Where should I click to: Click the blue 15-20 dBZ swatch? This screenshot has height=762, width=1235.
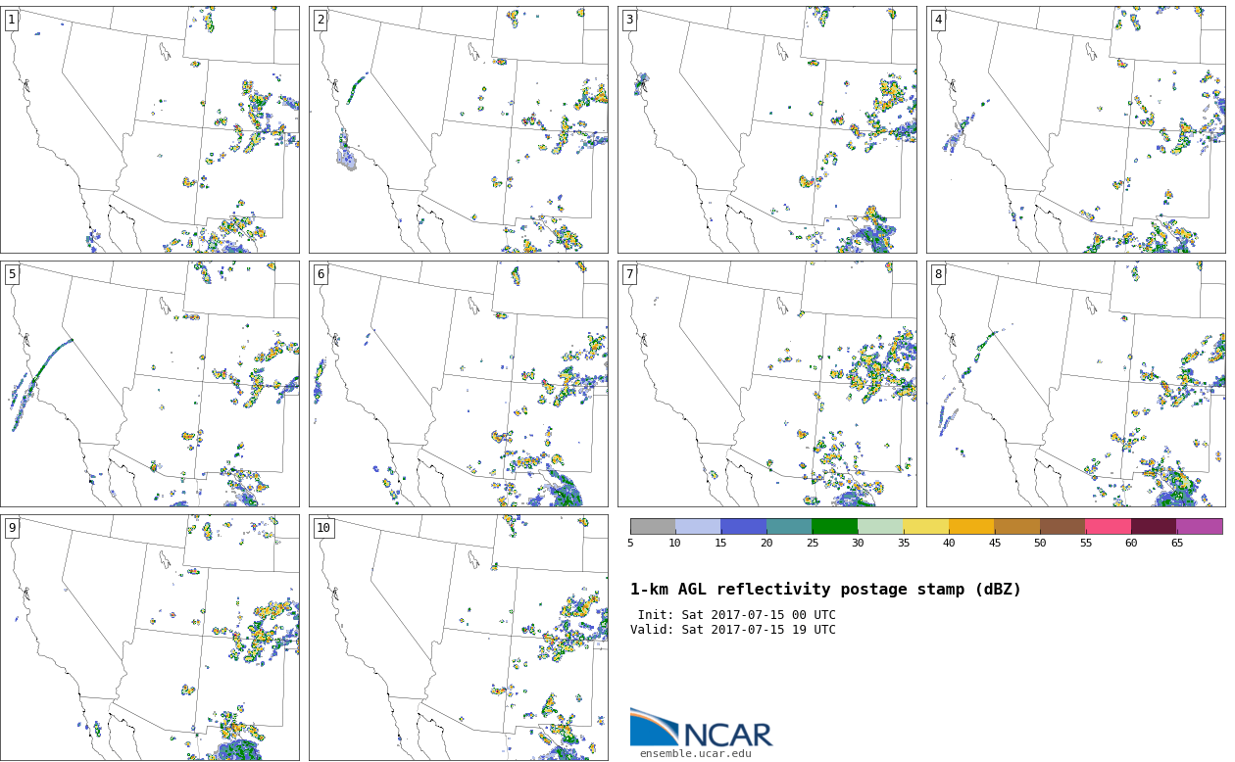tap(744, 526)
